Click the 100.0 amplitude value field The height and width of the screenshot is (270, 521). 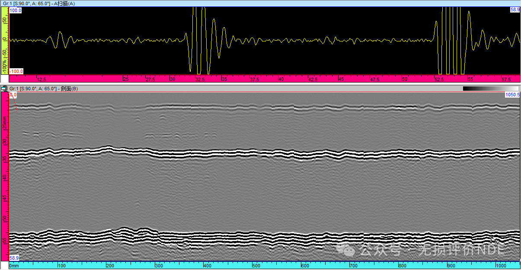16,10
